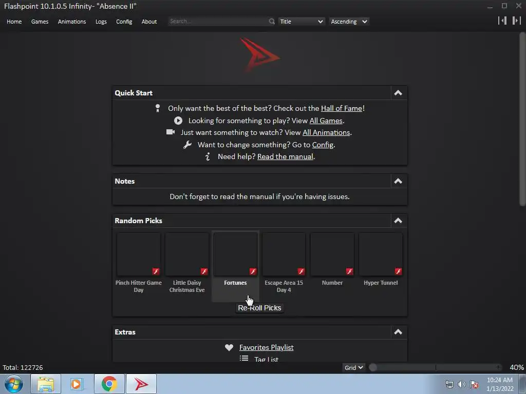
Task: Click Flash badge on Pinch Hitter Game Day
Action: (156, 271)
